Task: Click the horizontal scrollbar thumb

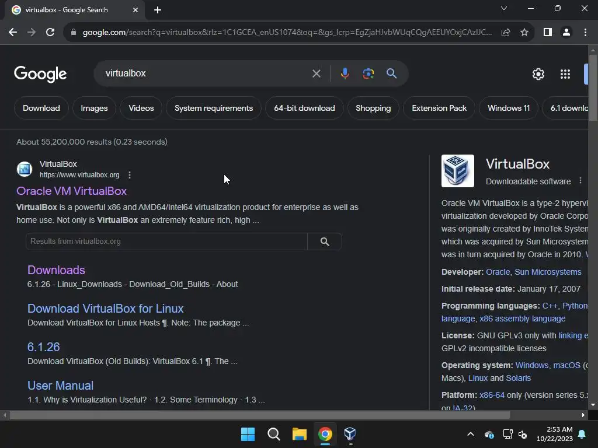Action: (260, 415)
